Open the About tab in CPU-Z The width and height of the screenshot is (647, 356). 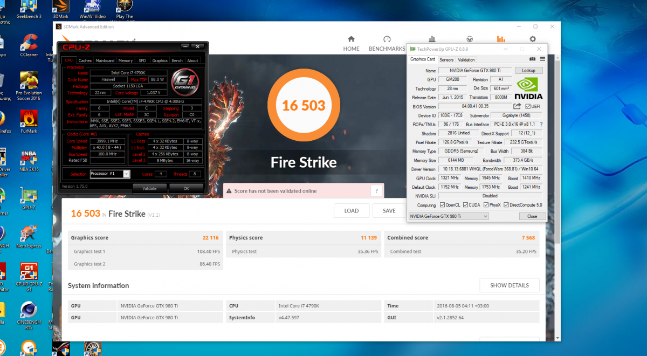click(x=193, y=60)
